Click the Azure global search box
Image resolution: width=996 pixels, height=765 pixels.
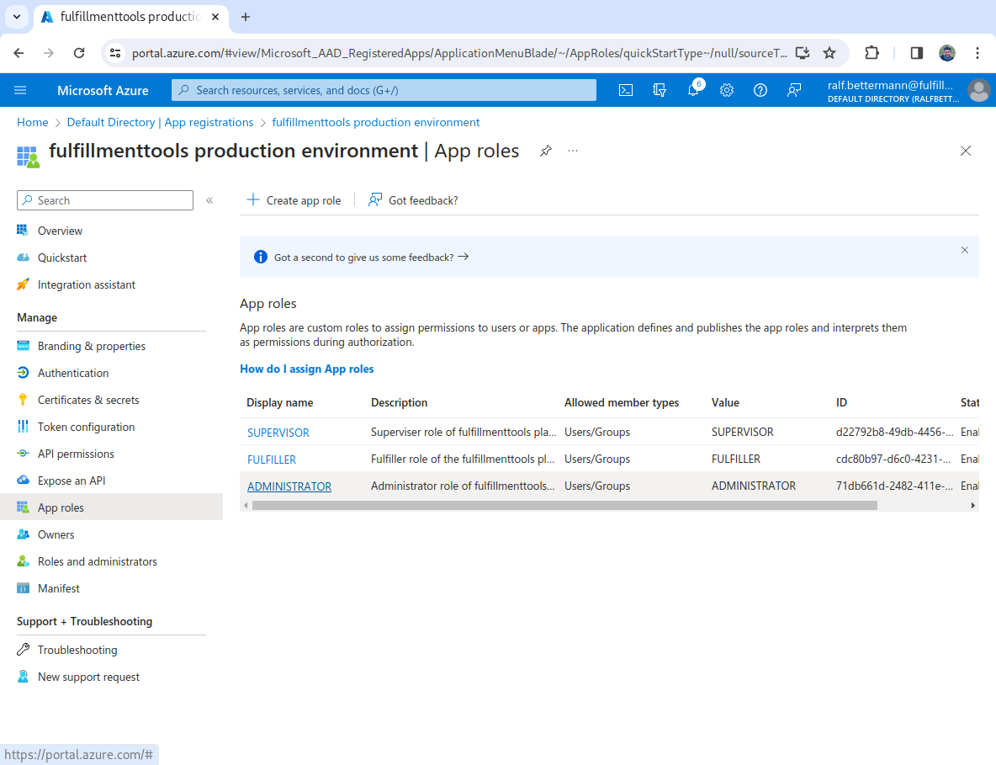384,90
